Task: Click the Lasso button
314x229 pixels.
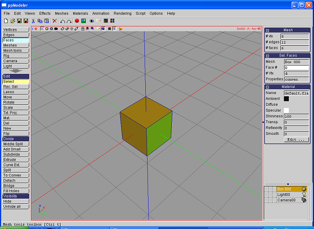Action: coord(16,92)
